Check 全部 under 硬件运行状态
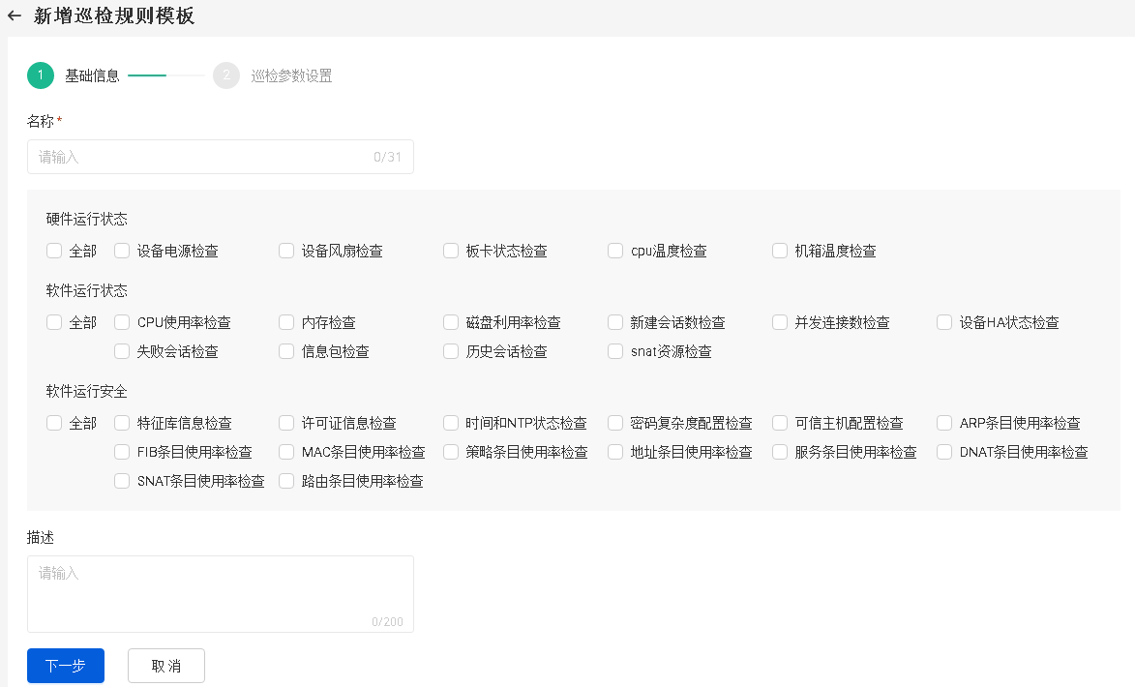The image size is (1135, 687). (x=54, y=252)
